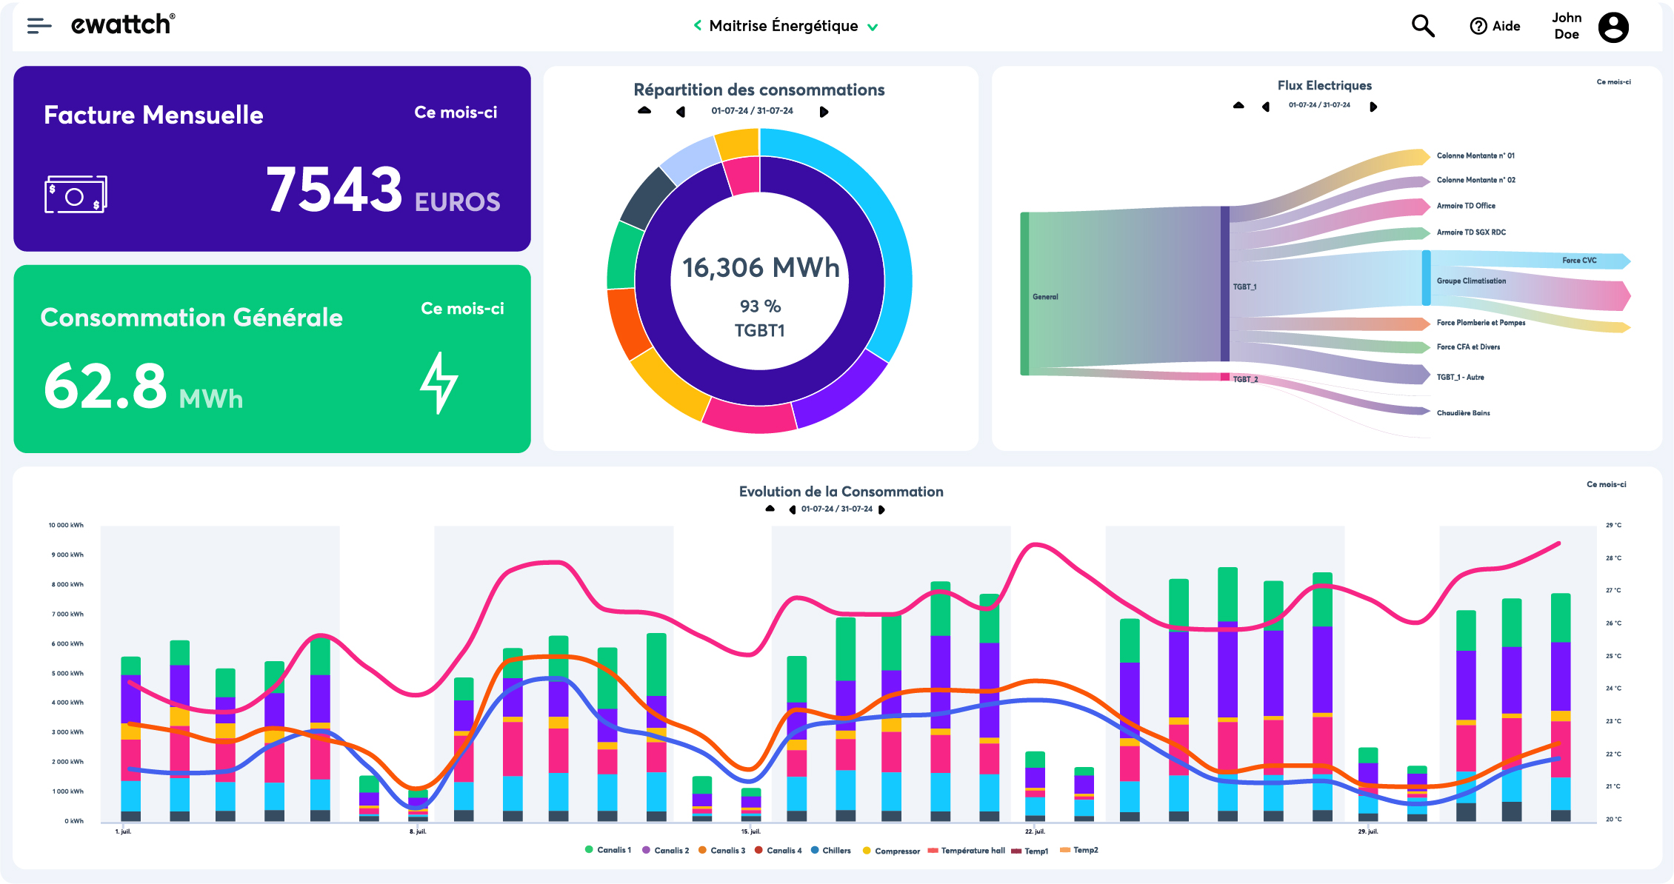The image size is (1674, 884).
Task: Click the John Doe profile avatar
Action: [1613, 27]
